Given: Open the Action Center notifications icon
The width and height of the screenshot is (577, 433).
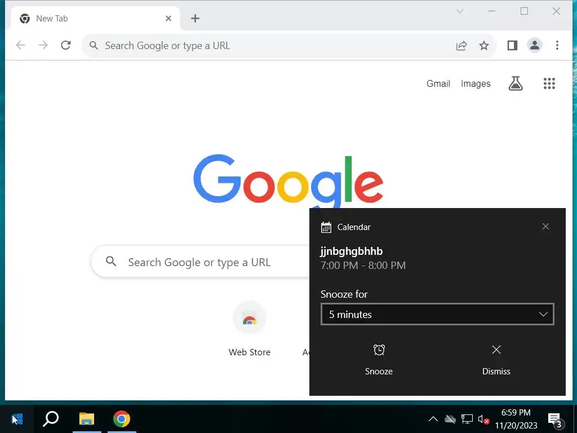Looking at the screenshot, I should (x=556, y=419).
